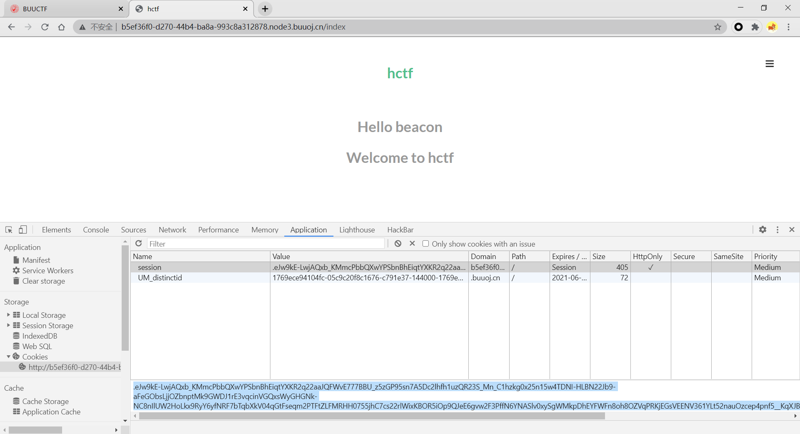Select Web SQL in the Storage section
Image resolution: width=800 pixels, height=434 pixels.
coord(37,346)
